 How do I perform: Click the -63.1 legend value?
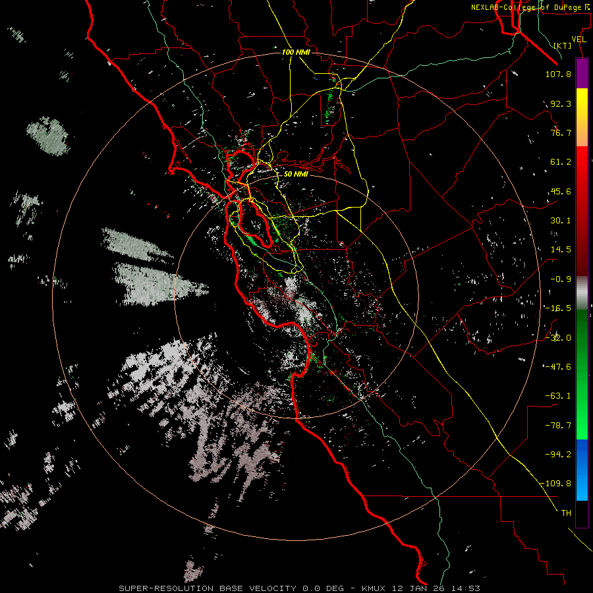(558, 396)
